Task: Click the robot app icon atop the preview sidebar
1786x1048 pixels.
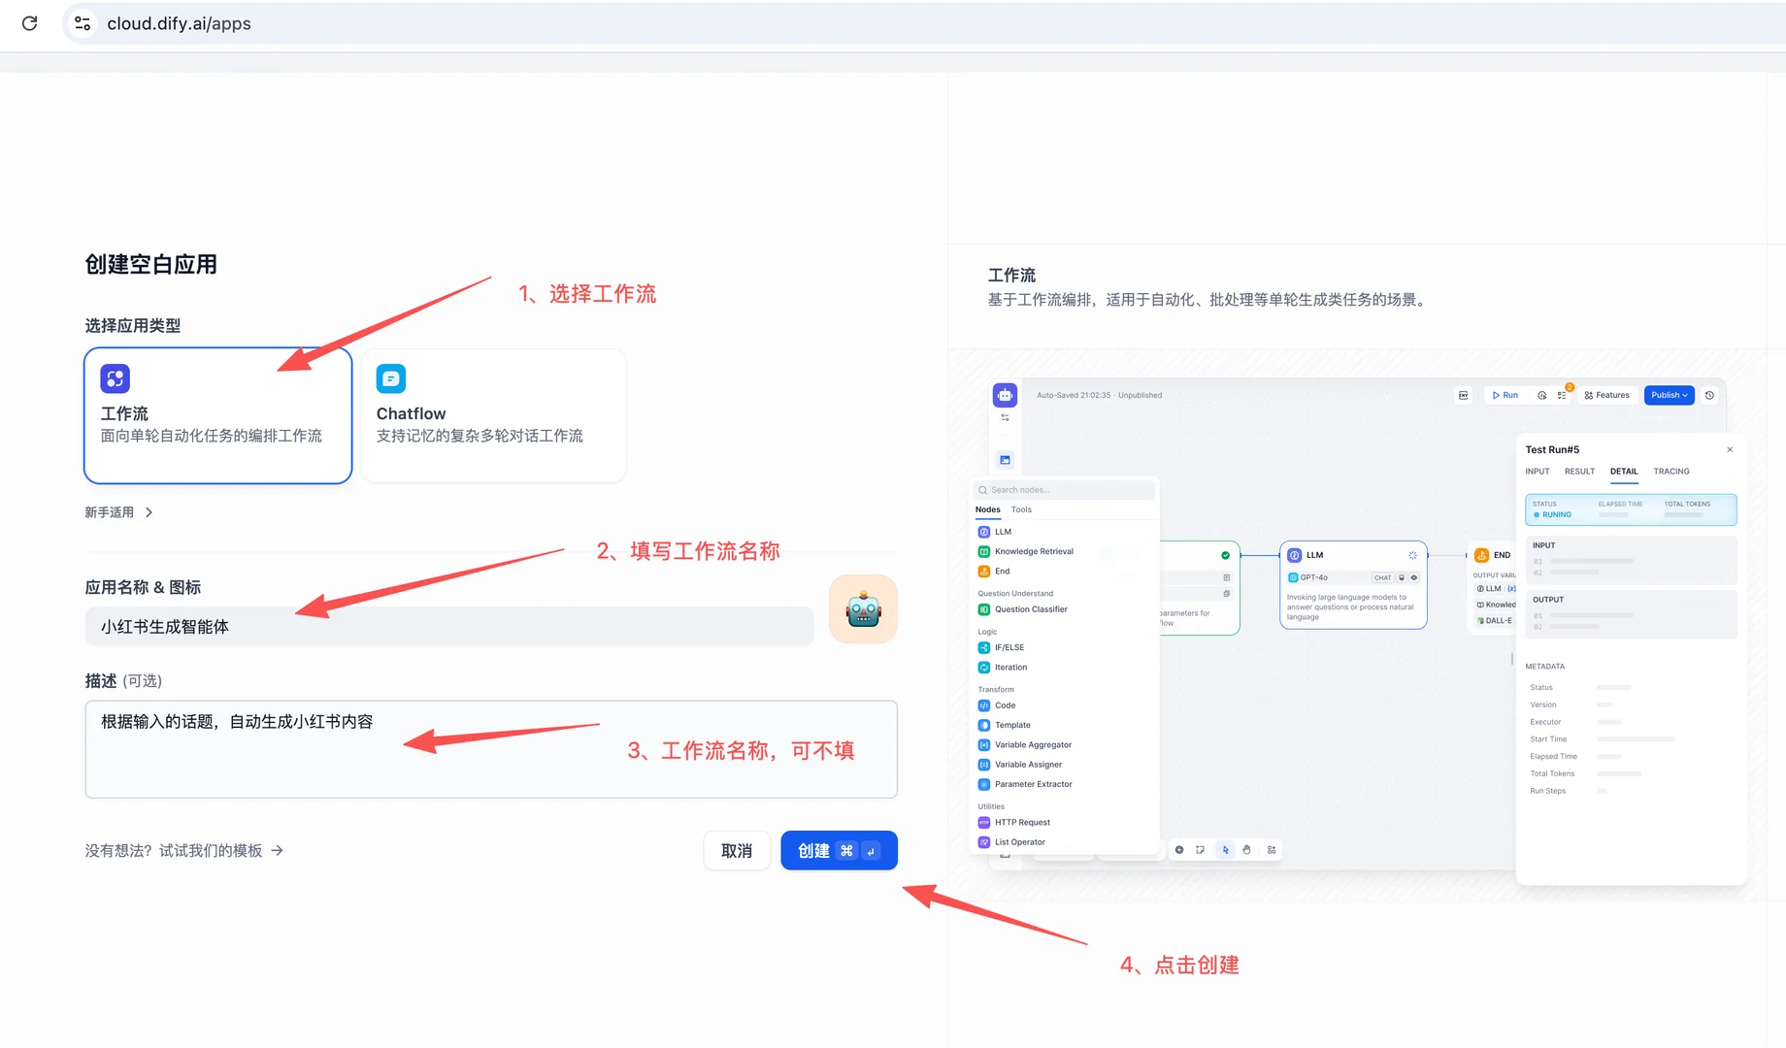Action: tap(1005, 395)
